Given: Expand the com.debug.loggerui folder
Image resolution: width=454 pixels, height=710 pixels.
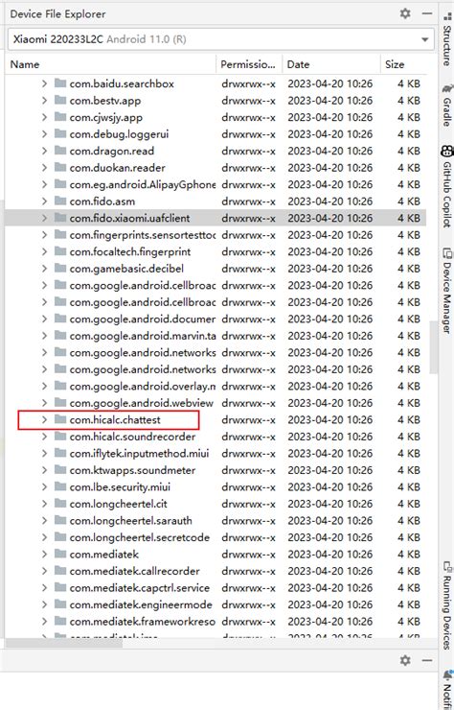Looking at the screenshot, I should pyautogui.click(x=44, y=133).
